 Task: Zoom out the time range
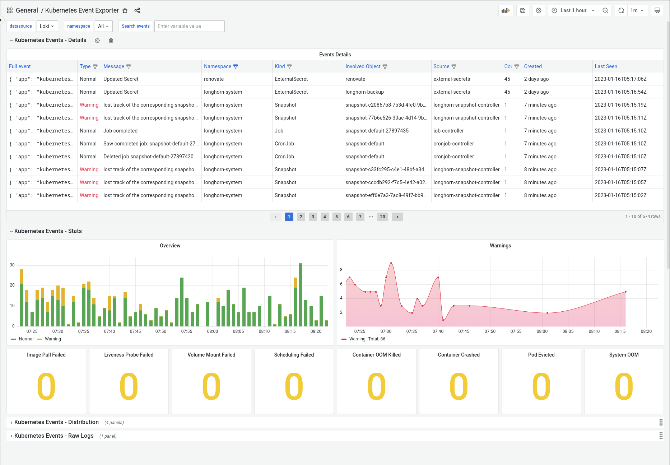coord(605,10)
